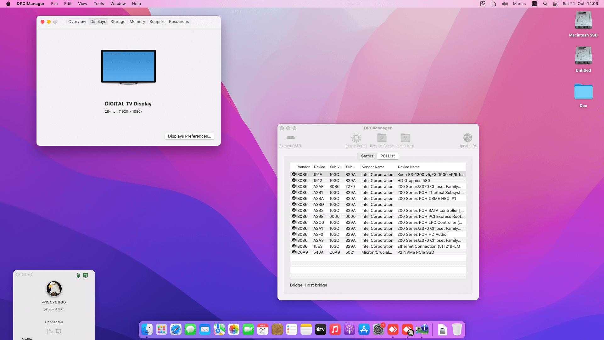Sort PCI list by Vendor Name column
Screen dimensions: 604x340
[x=373, y=167]
